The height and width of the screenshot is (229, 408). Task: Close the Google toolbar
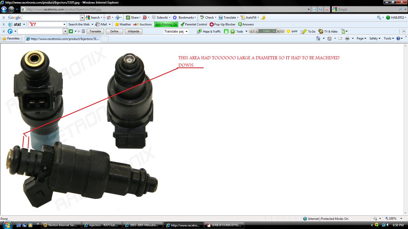(x=4, y=18)
